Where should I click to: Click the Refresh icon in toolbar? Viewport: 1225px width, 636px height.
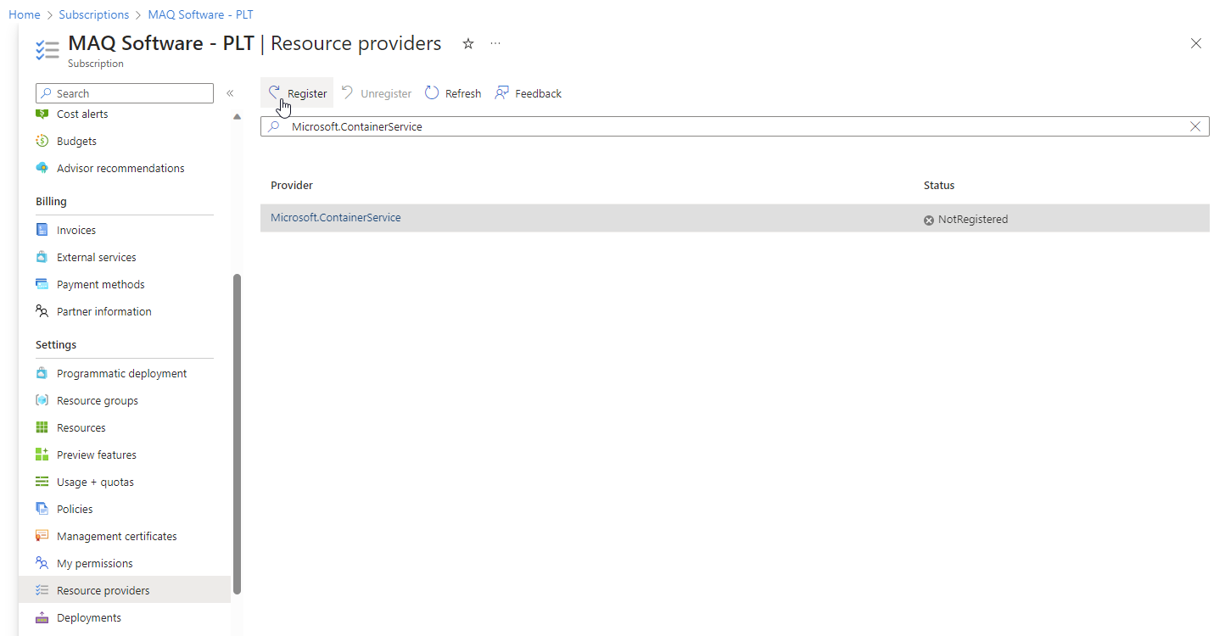[x=433, y=93]
